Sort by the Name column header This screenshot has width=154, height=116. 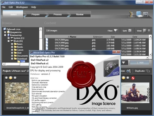click(72, 37)
